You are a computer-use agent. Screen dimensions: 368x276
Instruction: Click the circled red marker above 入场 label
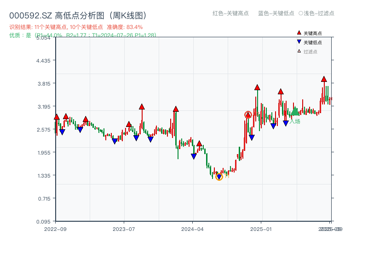pos(248,115)
